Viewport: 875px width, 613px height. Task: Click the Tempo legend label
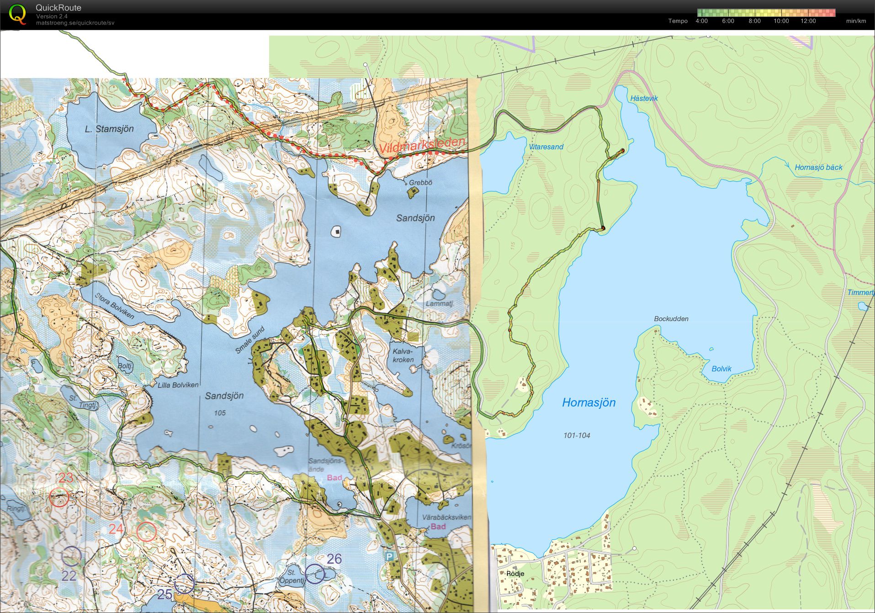[678, 21]
